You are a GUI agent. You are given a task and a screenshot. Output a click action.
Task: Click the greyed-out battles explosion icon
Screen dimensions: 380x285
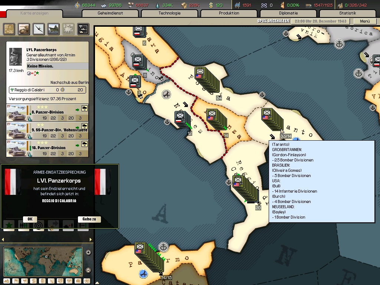(68, 29)
